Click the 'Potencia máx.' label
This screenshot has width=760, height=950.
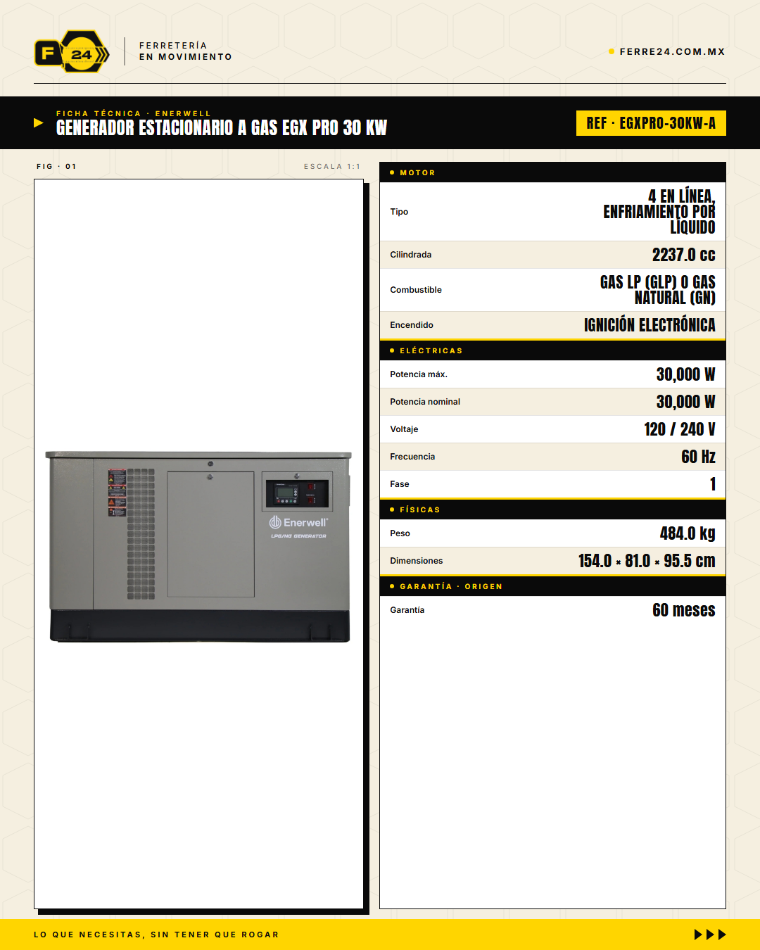pyautogui.click(x=419, y=374)
